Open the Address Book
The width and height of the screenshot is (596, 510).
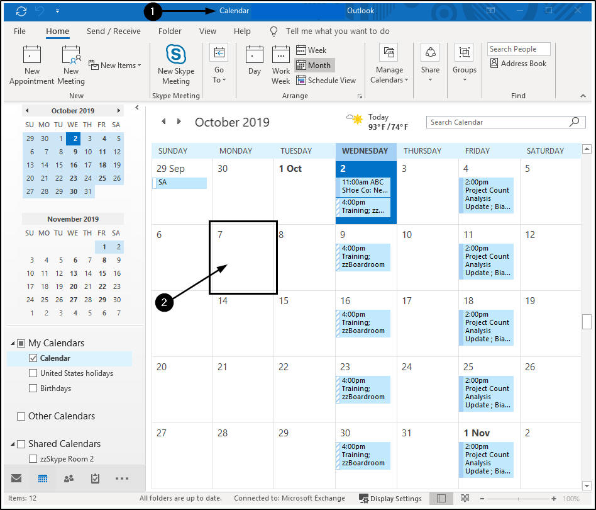(518, 63)
